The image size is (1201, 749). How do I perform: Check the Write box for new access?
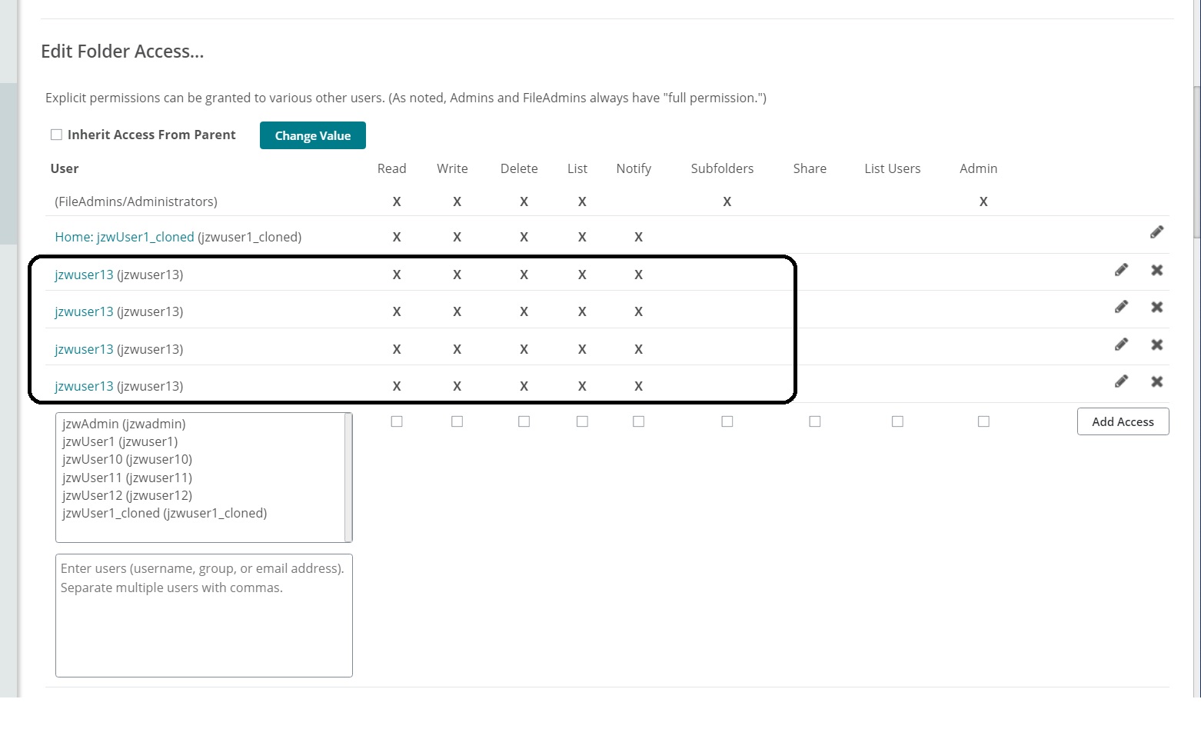pos(457,421)
